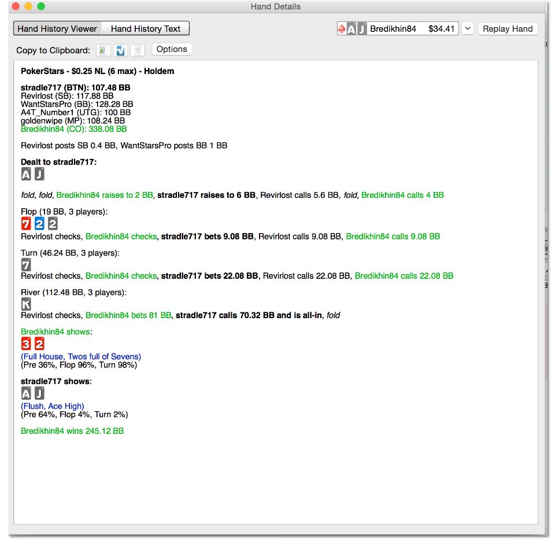The image size is (559, 542).
Task: Copy hand using the blue forum-format icon
Action: pos(120,50)
